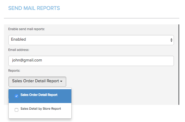This screenshot has height=122, width=185.
Task: Click the Reports label
Action: (15, 71)
